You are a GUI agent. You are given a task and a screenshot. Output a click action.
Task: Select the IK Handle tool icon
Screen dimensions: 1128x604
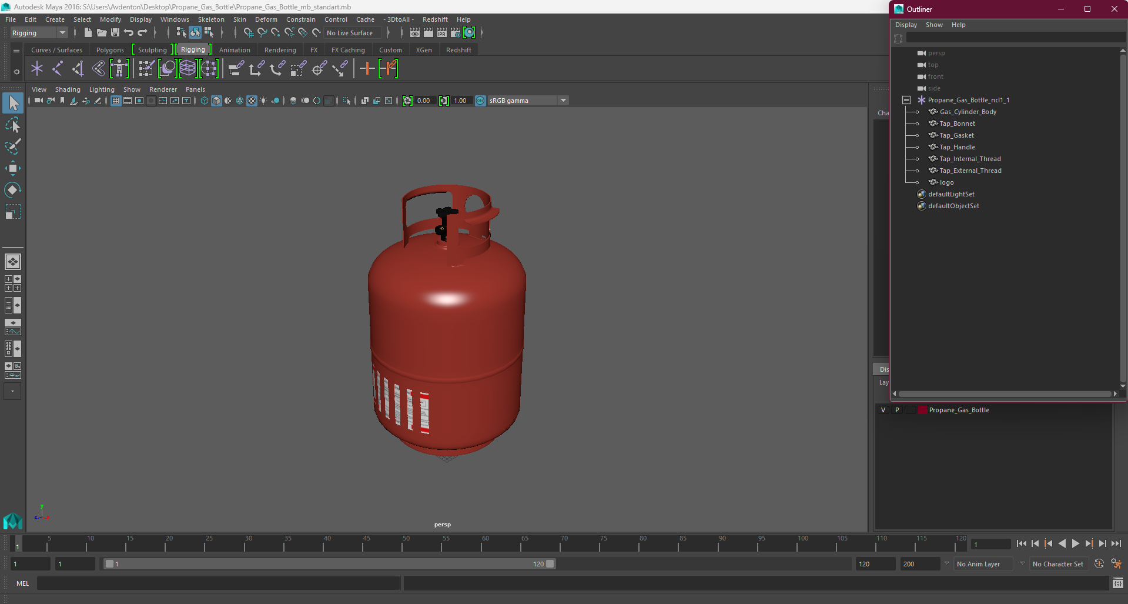coord(78,69)
